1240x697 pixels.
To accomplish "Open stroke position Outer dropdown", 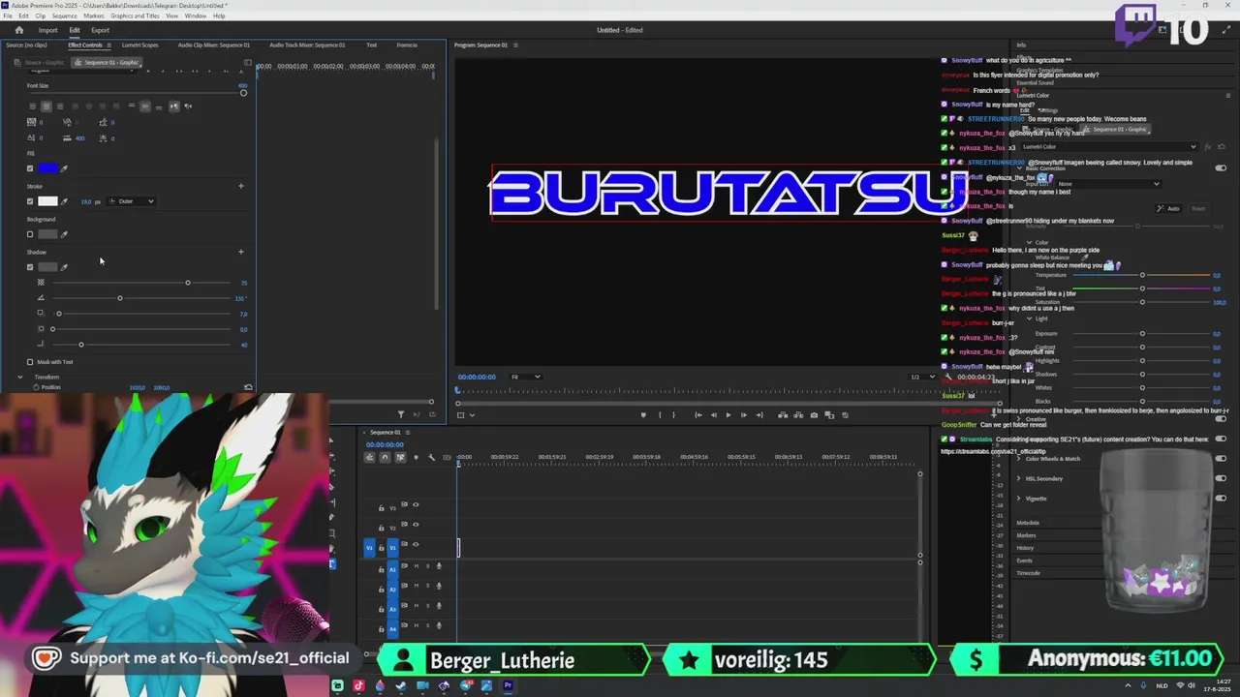I will pyautogui.click(x=131, y=201).
